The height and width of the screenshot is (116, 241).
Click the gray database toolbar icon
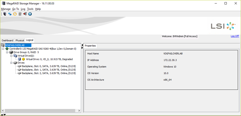pos(20,14)
